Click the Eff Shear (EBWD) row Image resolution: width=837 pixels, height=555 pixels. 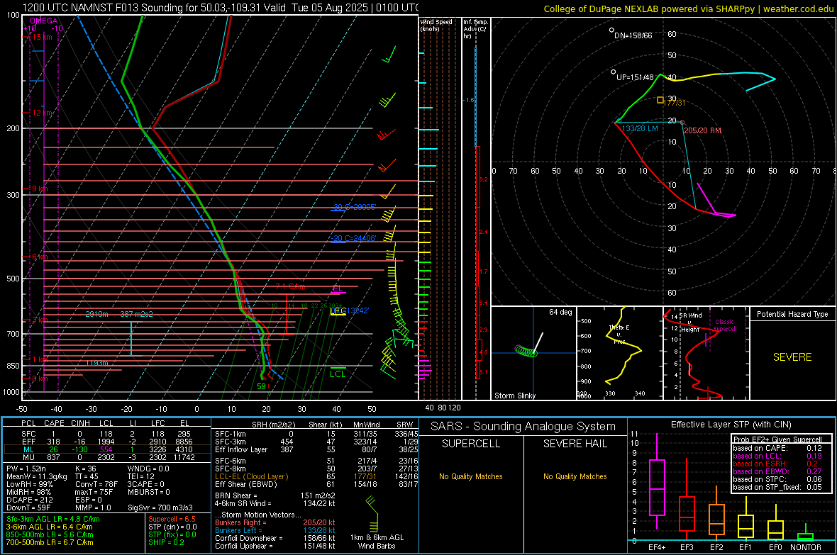[x=316, y=484]
